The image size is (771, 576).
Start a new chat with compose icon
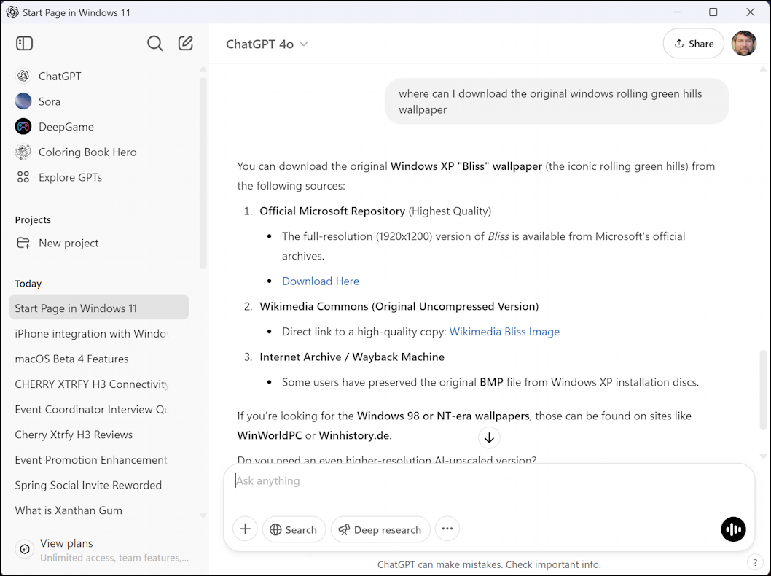click(x=185, y=43)
